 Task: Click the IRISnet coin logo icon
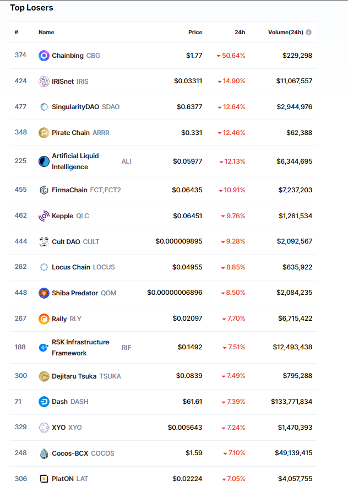pyautogui.click(x=44, y=82)
